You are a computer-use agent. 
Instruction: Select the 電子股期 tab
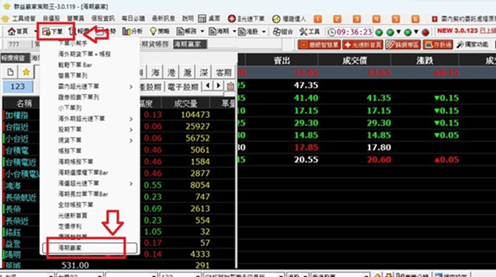183,87
